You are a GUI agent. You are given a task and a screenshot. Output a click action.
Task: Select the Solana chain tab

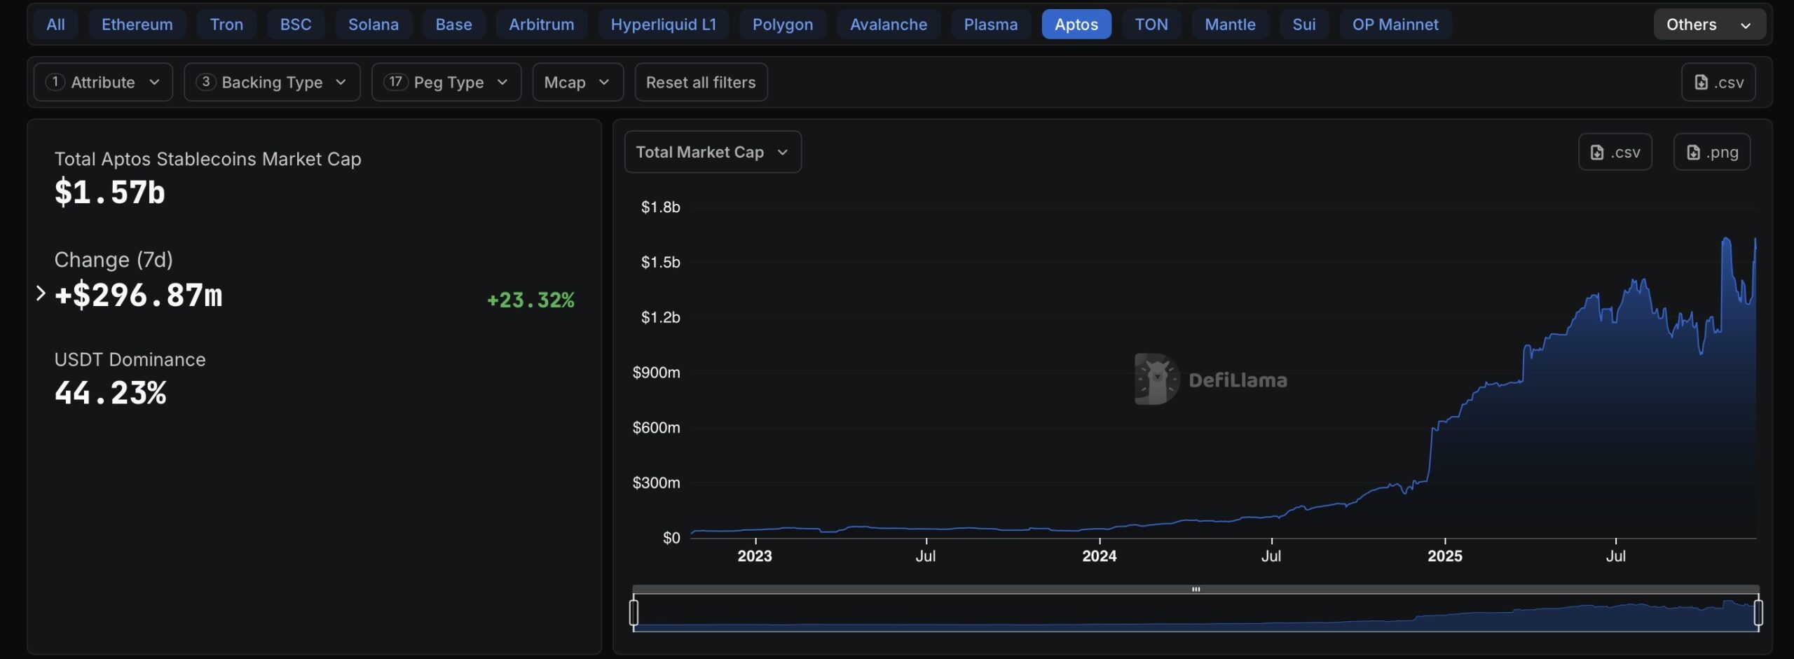(373, 25)
